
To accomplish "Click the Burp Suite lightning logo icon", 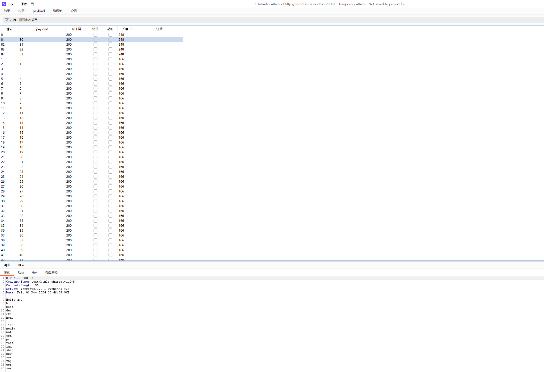I will [4, 4].
